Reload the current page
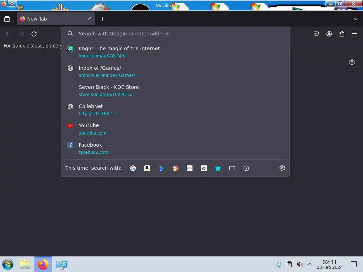 click(34, 34)
